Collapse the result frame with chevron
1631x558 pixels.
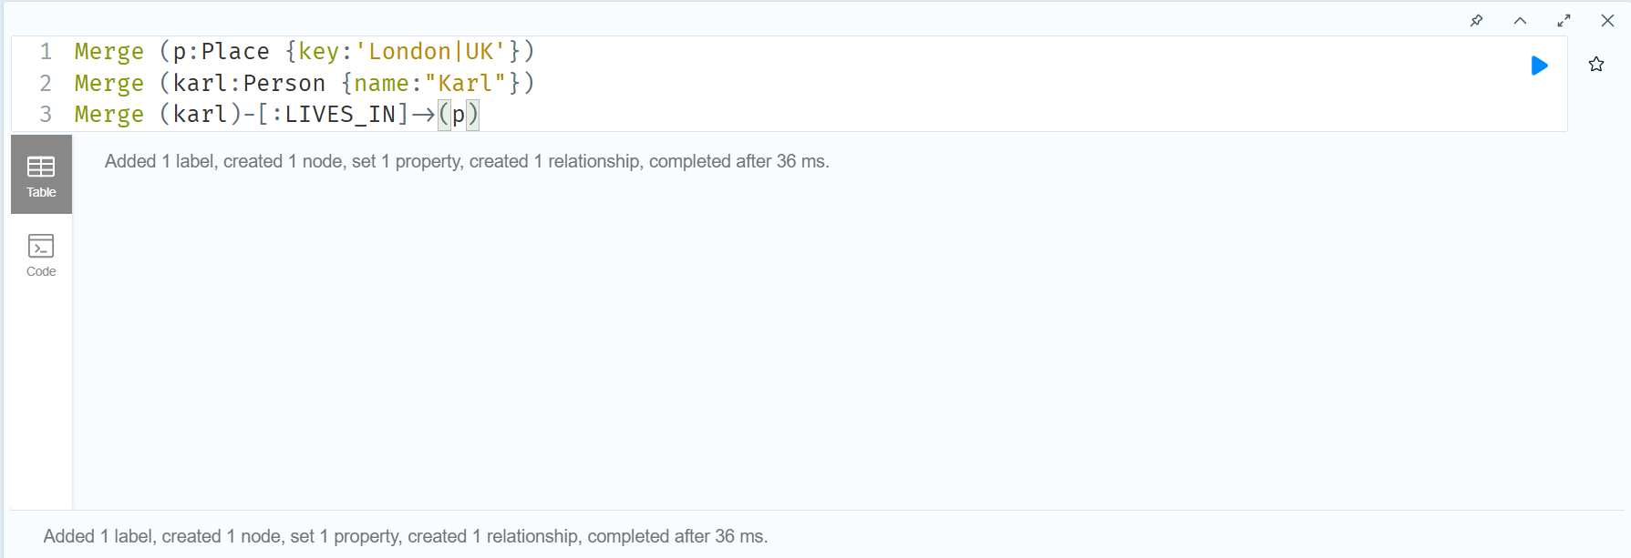(1520, 20)
